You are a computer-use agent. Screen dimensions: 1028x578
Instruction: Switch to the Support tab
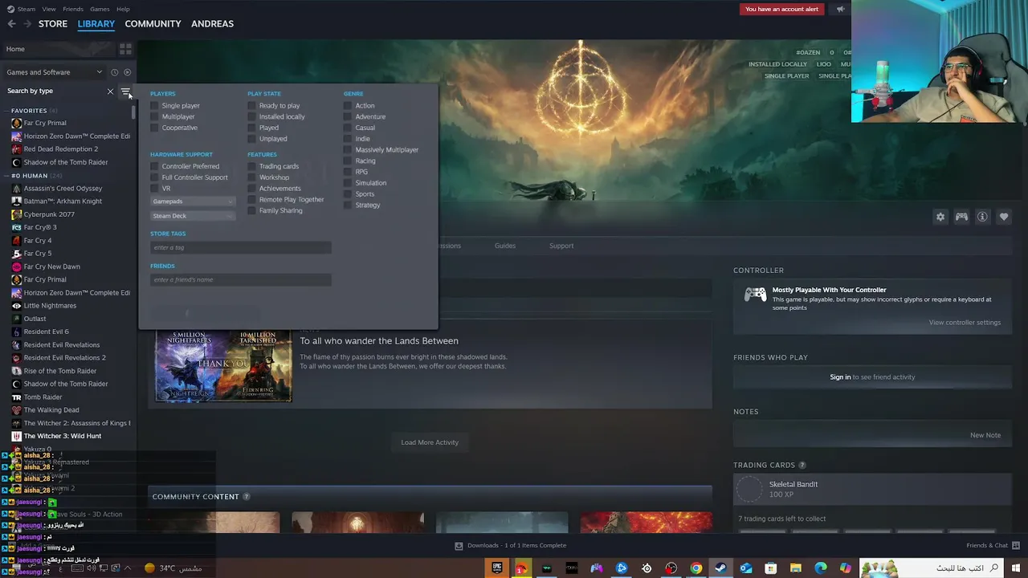561,246
